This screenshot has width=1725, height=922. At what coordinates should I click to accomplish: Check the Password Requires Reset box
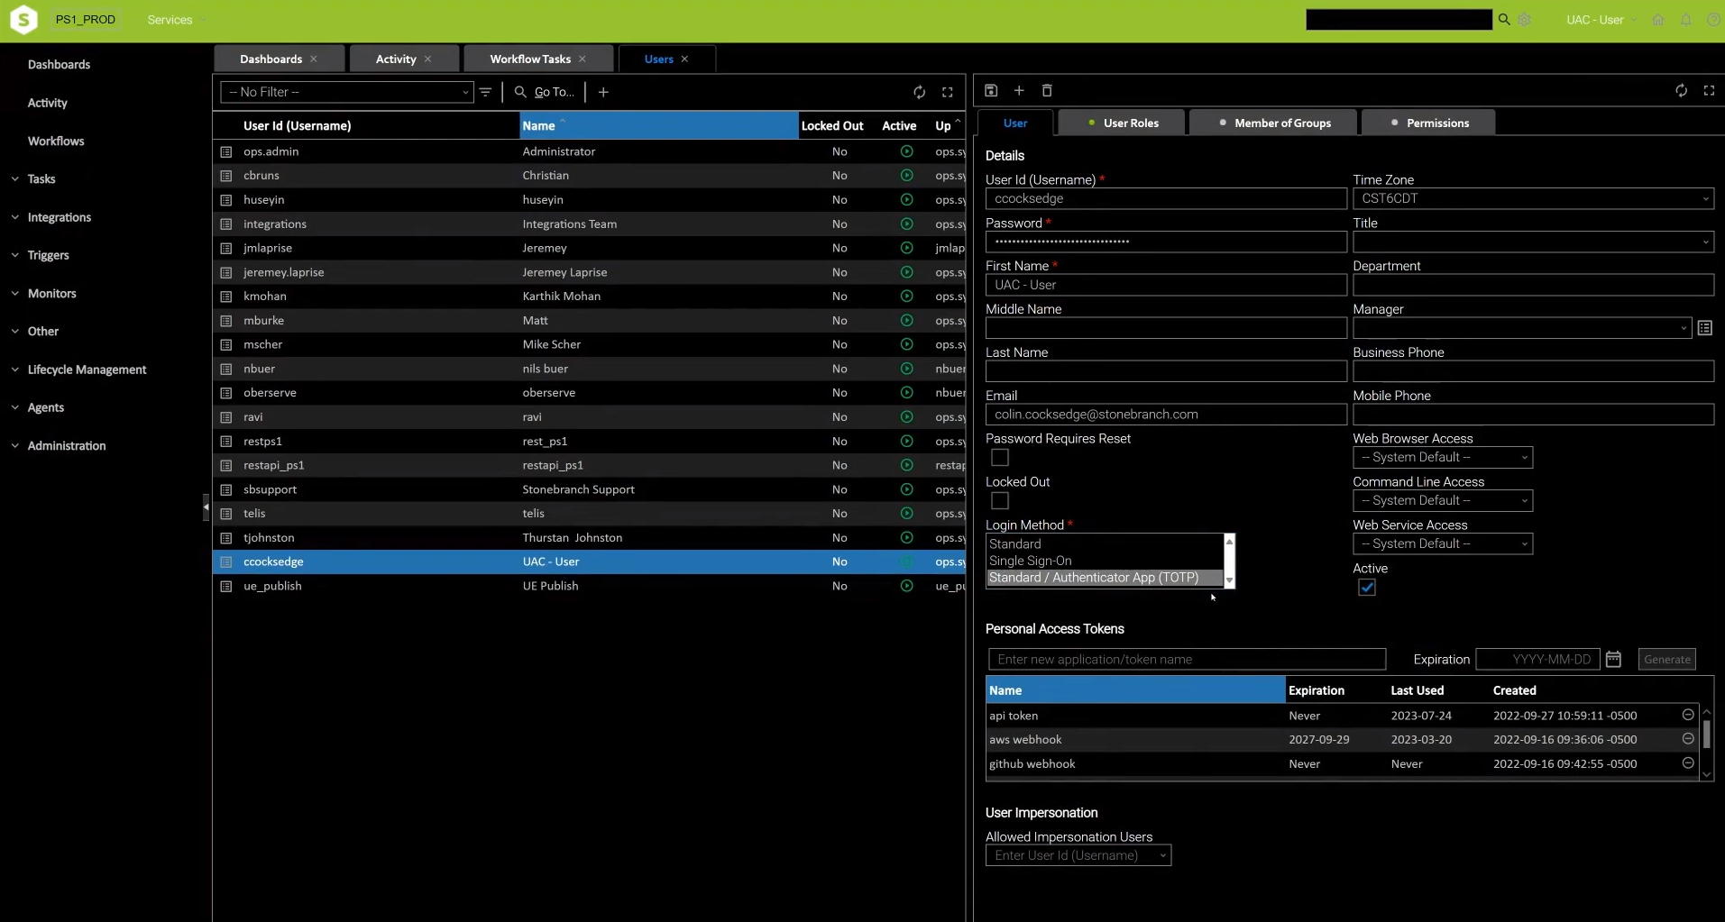click(999, 457)
